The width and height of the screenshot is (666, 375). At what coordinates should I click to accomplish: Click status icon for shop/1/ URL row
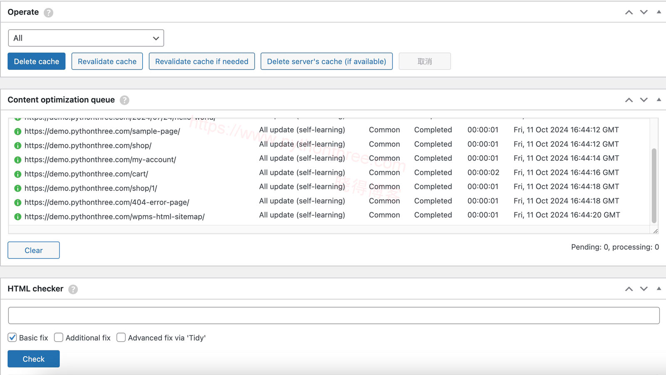click(x=17, y=188)
